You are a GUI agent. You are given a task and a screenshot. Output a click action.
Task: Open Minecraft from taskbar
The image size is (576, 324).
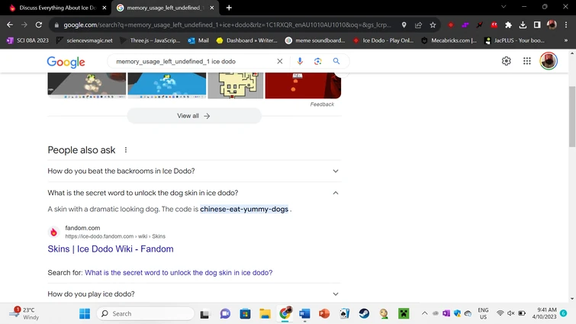[404, 314]
